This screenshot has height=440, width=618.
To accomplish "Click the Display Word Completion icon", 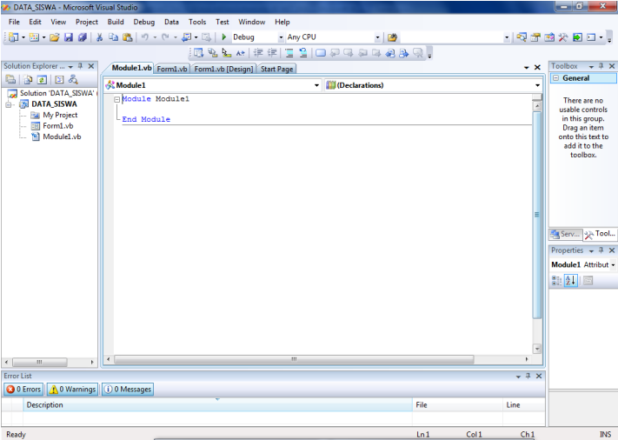I will (241, 52).
